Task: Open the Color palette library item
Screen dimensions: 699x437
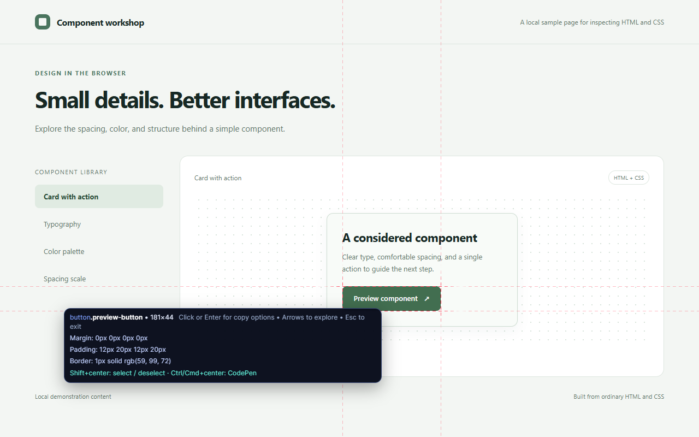Action: [99, 251]
